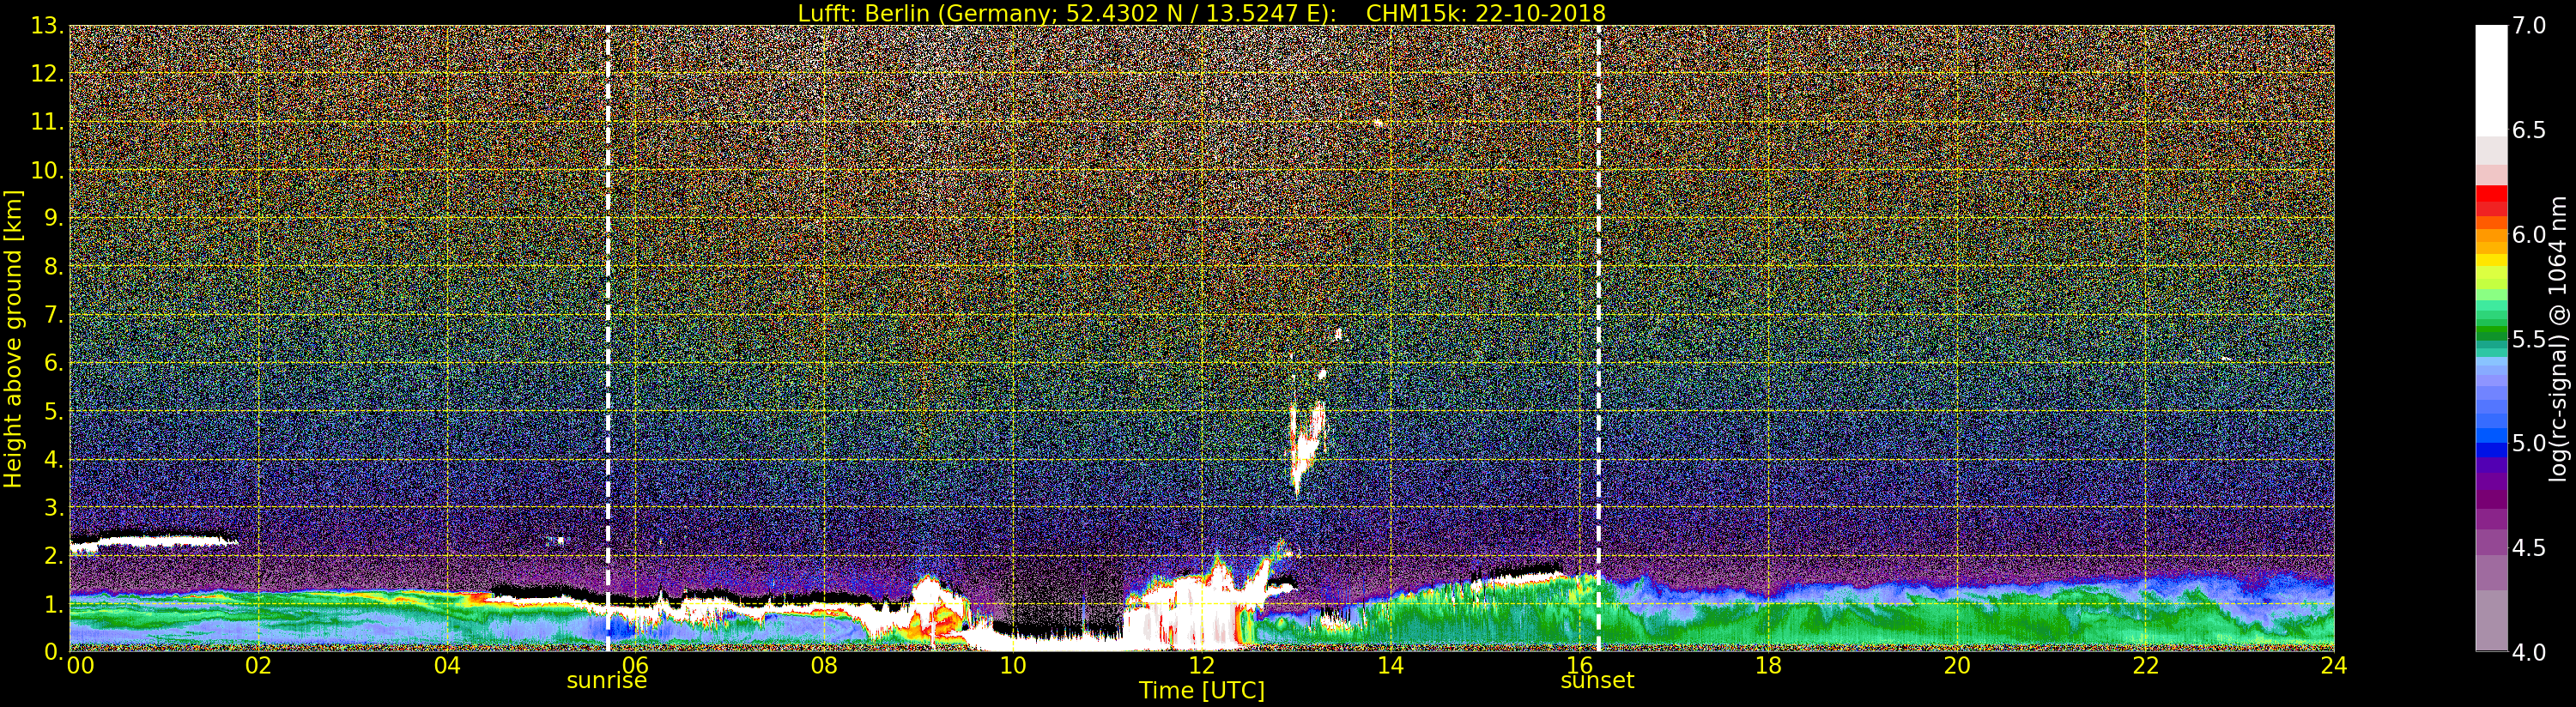The height and width of the screenshot is (707, 2576).
Task: Click the time axis tick '16'
Action: [1579, 665]
